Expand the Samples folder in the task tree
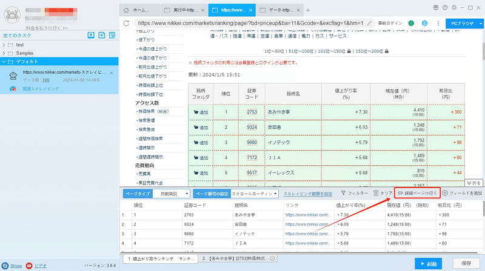 point(4,53)
